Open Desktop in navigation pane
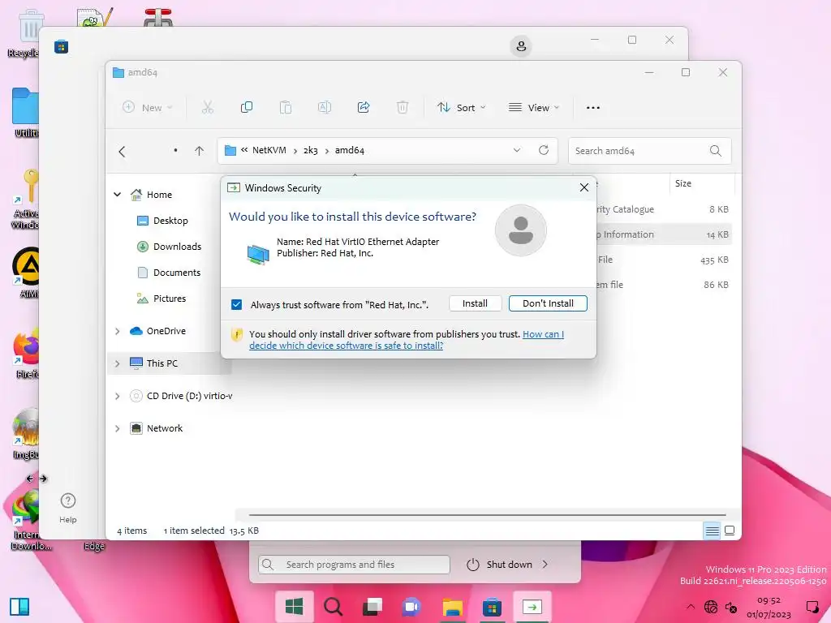 (170, 221)
